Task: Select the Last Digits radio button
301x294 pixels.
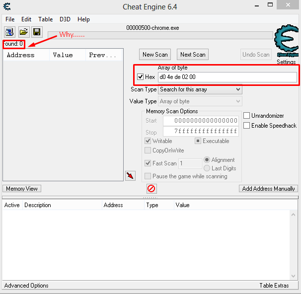Action: point(207,168)
